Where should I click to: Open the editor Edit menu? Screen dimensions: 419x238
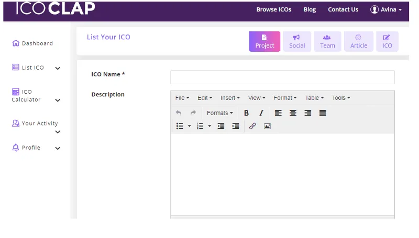[205, 98]
